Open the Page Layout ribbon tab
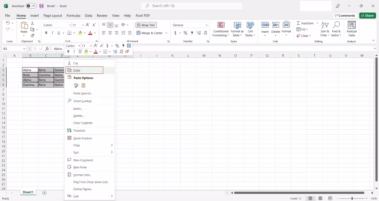This screenshot has width=379, height=201. [x=53, y=16]
